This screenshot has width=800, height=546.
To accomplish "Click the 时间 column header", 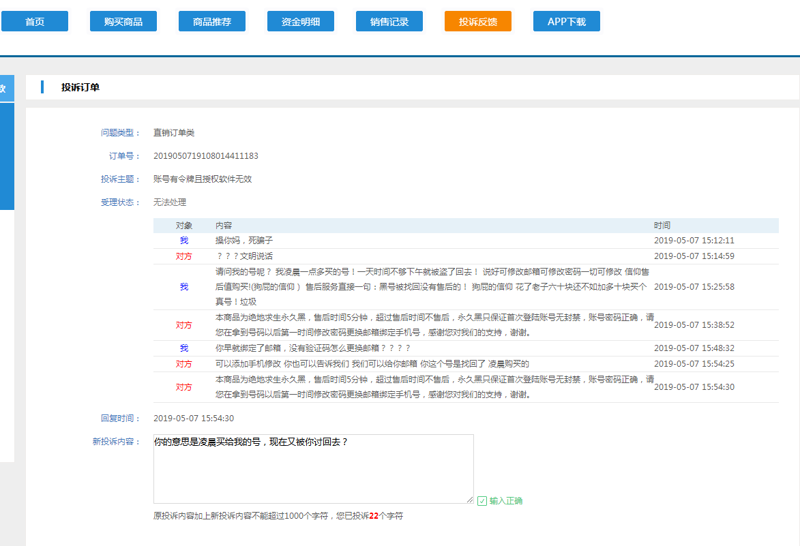I will [x=662, y=226].
